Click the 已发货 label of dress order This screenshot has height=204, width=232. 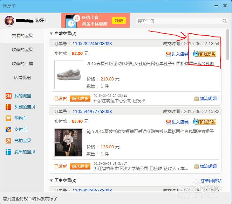[x=61, y=167]
